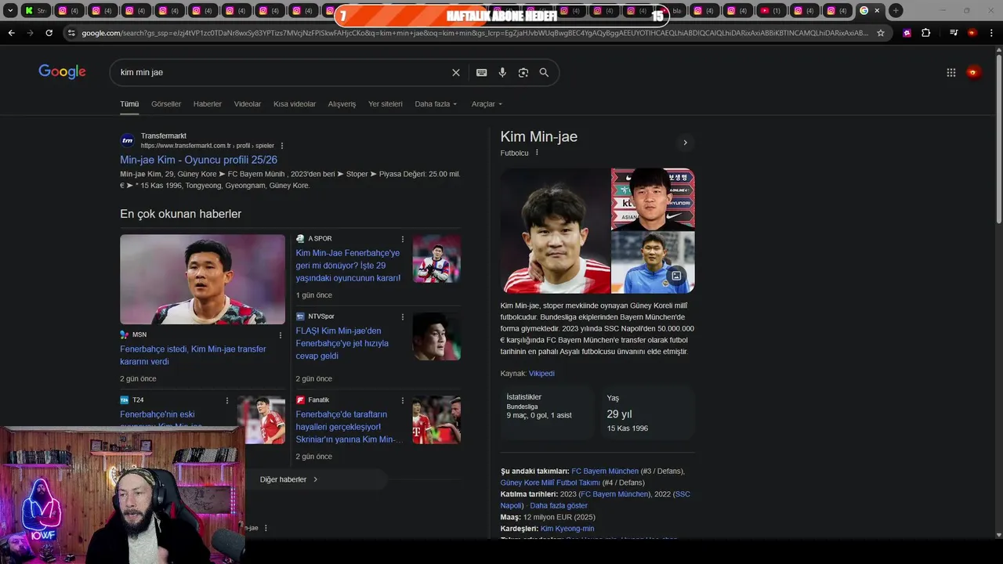Expand the Araçlar dropdown
The width and height of the screenshot is (1003, 564).
[x=487, y=104]
